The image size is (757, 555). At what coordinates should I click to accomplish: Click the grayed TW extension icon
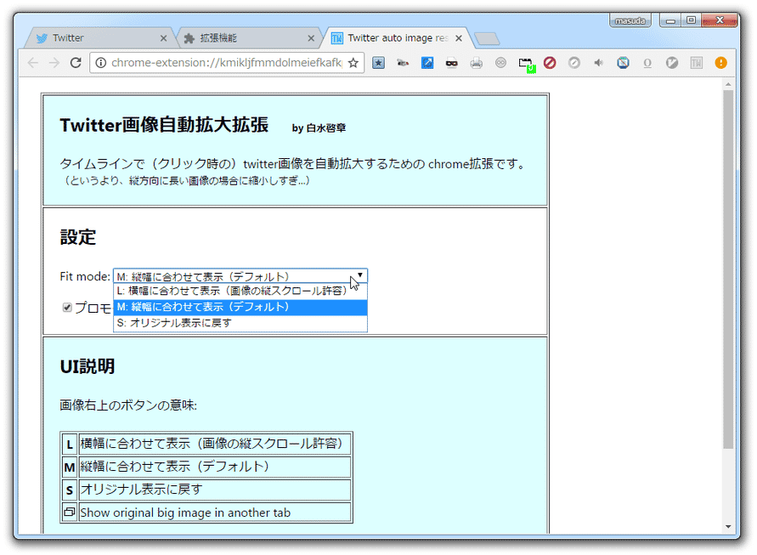point(696,63)
